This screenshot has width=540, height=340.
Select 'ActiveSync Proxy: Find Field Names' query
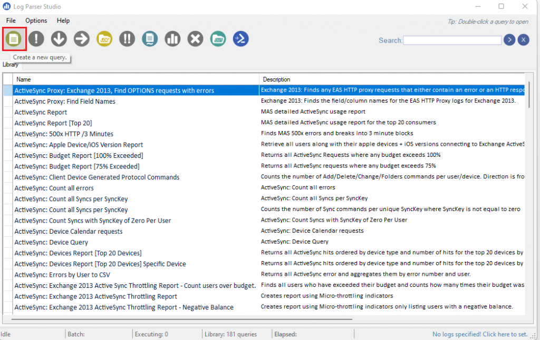point(65,102)
